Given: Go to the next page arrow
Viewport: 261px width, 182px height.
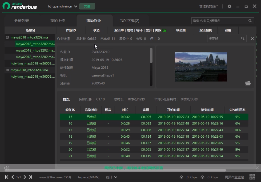Looking at the screenshot, I should tap(25, 177).
